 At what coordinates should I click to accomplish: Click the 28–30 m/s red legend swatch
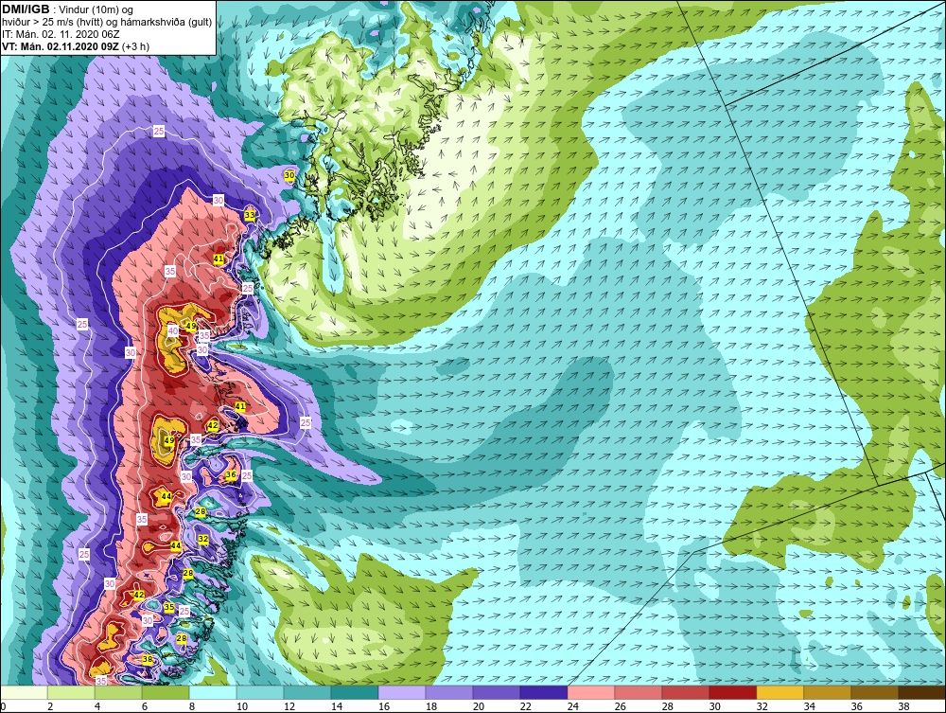685,692
